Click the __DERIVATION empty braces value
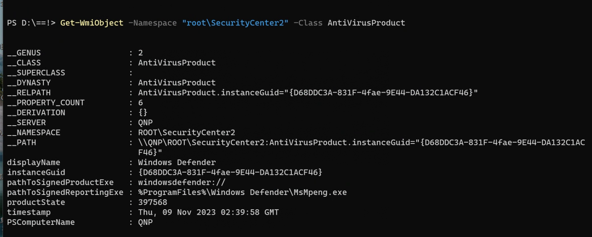 (x=143, y=112)
